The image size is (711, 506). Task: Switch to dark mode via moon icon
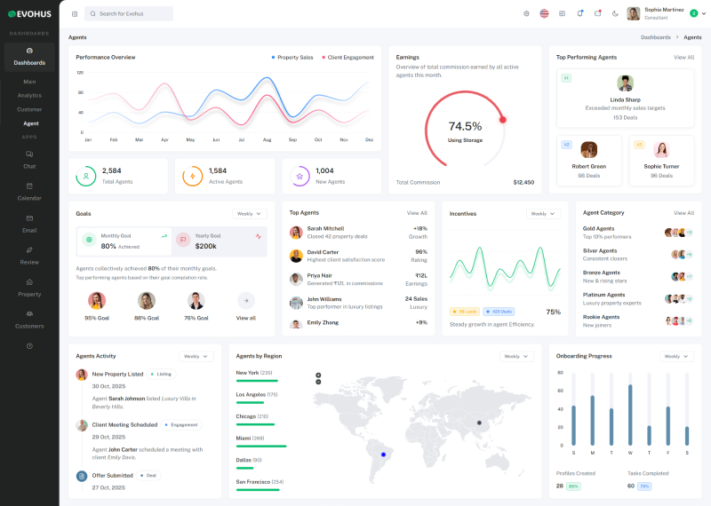(x=615, y=13)
